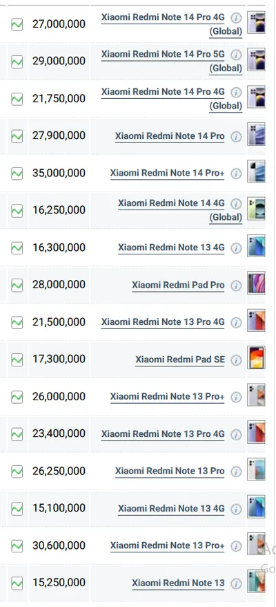Click chart icon next to 15,250,000
Viewport: 276px width, 607px height.
pyautogui.click(x=17, y=583)
